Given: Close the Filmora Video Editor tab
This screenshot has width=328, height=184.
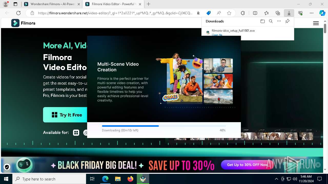Looking at the screenshot, I should click(139, 4).
